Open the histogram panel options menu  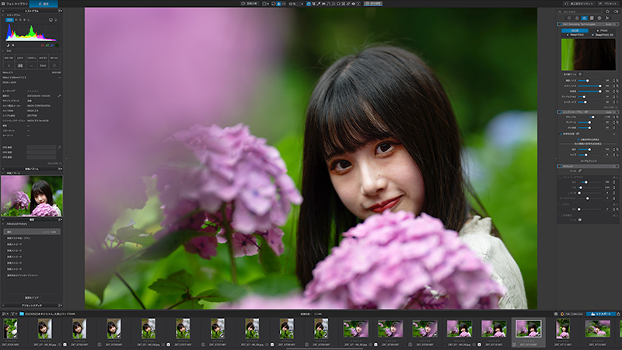[x=61, y=11]
